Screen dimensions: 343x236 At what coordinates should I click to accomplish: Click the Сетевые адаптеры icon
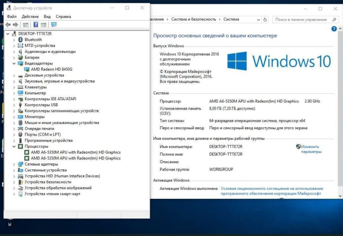(x=20, y=164)
